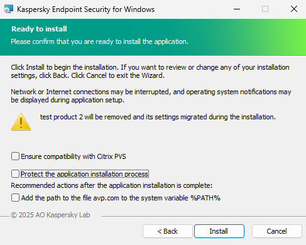
Task: Click the '© 2025 AO Kaspersky Lab' text
Action: pos(50,215)
